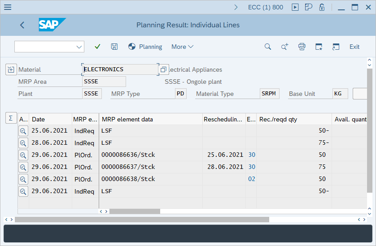Click the green checkmark Enter icon
Screen dimensions: 376x246
pos(97,47)
